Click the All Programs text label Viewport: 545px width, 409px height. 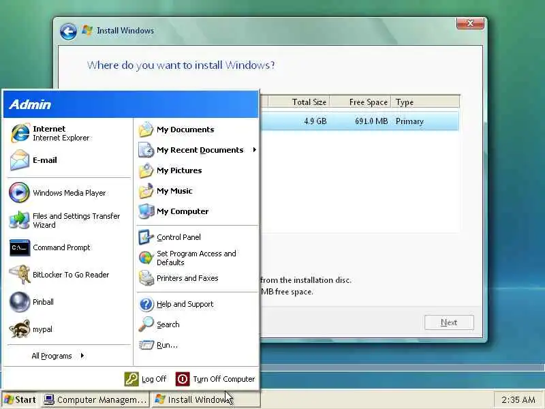click(52, 356)
